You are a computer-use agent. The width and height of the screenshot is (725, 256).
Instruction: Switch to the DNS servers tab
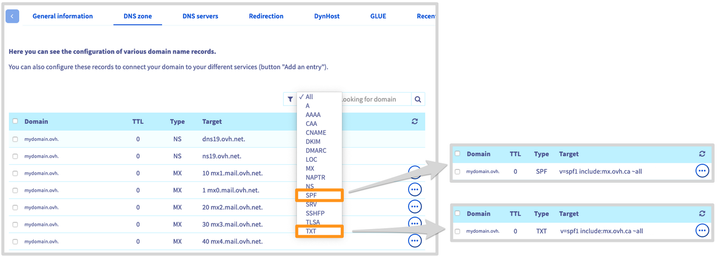click(200, 16)
